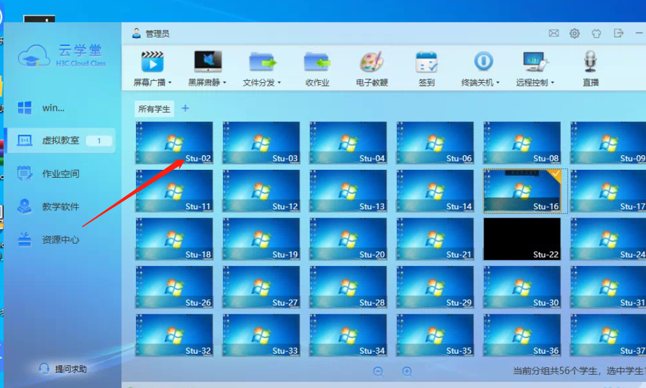Screen dimensions: 646x388
Task: Select student thumbnail Stu-29
Action: click(435, 287)
